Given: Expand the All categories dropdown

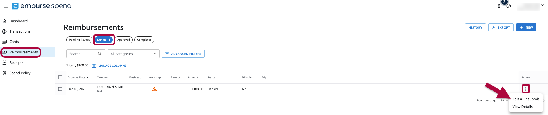Looking at the screenshot, I should (x=133, y=54).
